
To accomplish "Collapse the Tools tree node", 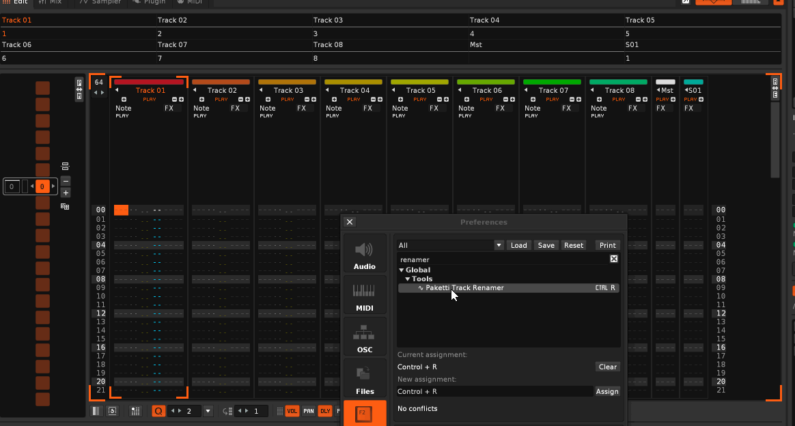I will pyautogui.click(x=407, y=279).
